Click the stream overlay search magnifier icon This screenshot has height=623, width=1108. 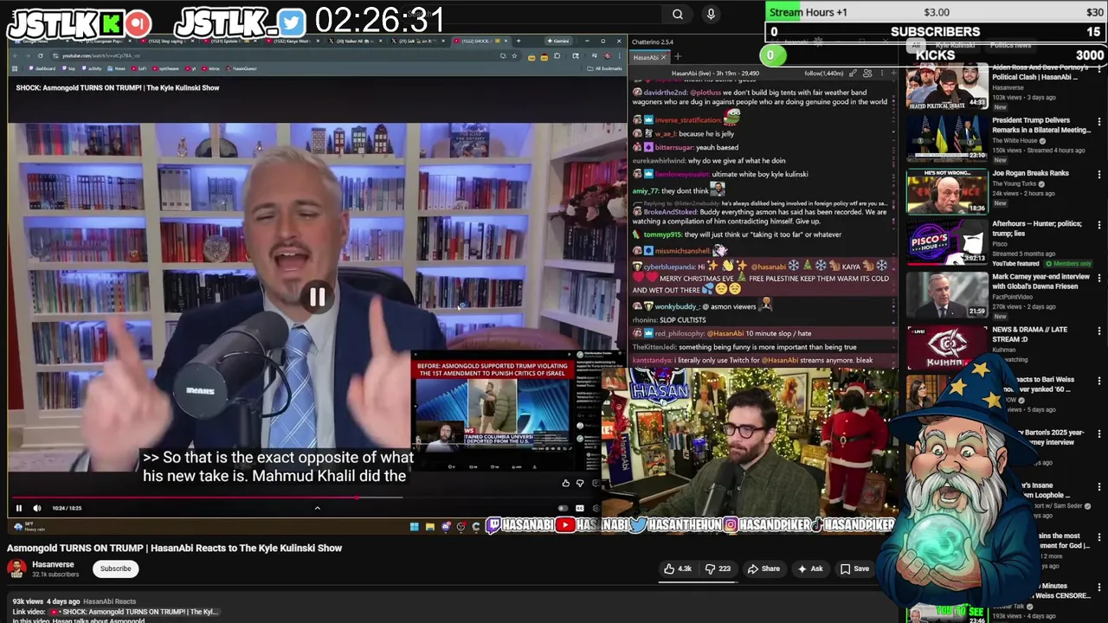click(678, 14)
